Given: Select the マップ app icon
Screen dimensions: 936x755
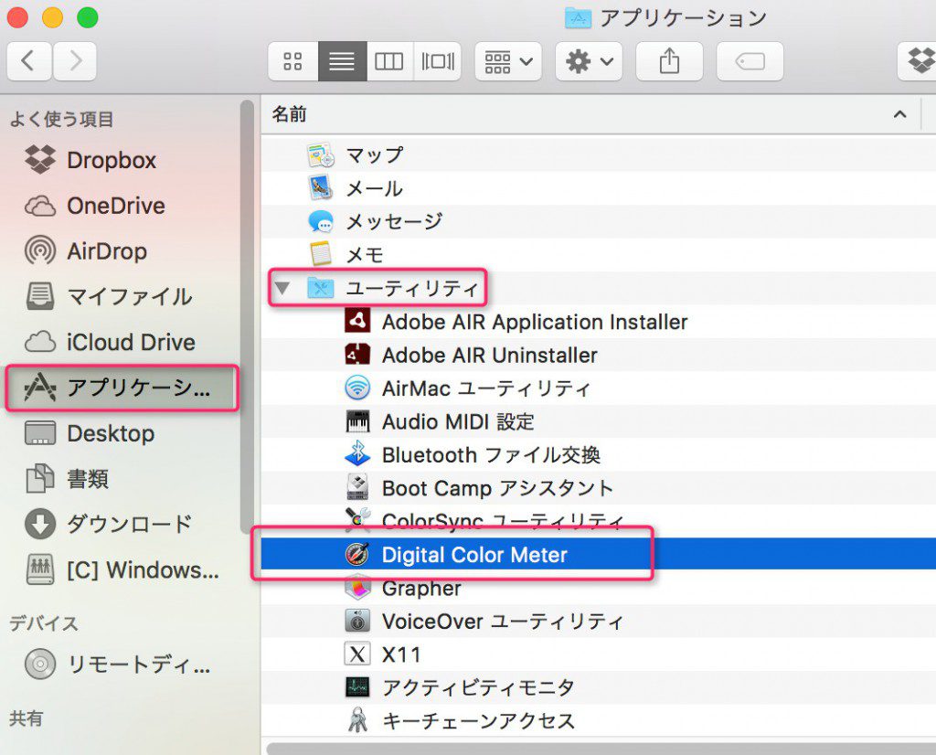Looking at the screenshot, I should click(321, 155).
